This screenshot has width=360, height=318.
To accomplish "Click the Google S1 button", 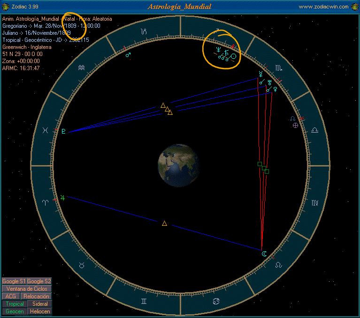I will (x=14, y=281).
